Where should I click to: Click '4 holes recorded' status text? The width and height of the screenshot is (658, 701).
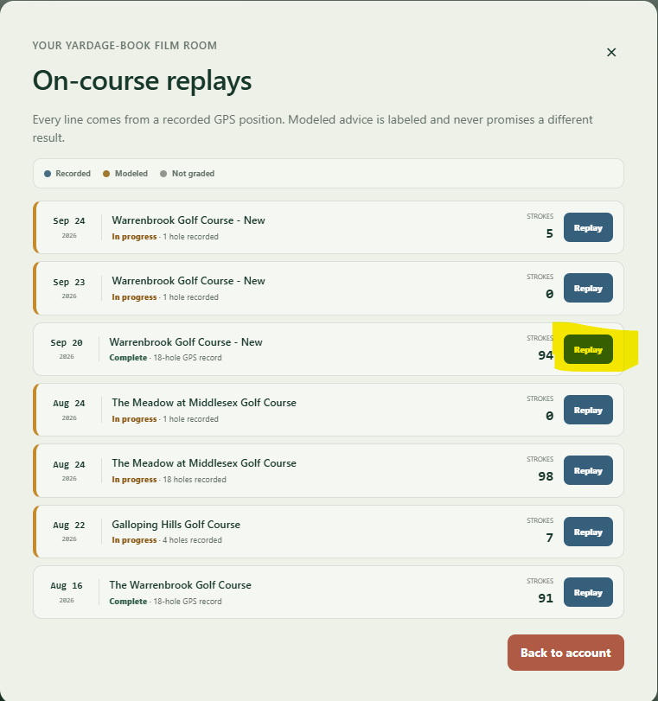point(192,540)
